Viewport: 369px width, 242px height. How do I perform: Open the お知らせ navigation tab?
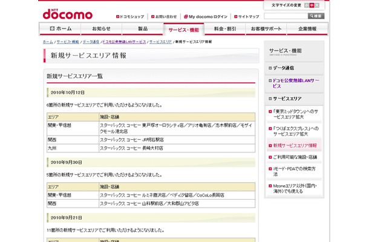click(x=101, y=28)
